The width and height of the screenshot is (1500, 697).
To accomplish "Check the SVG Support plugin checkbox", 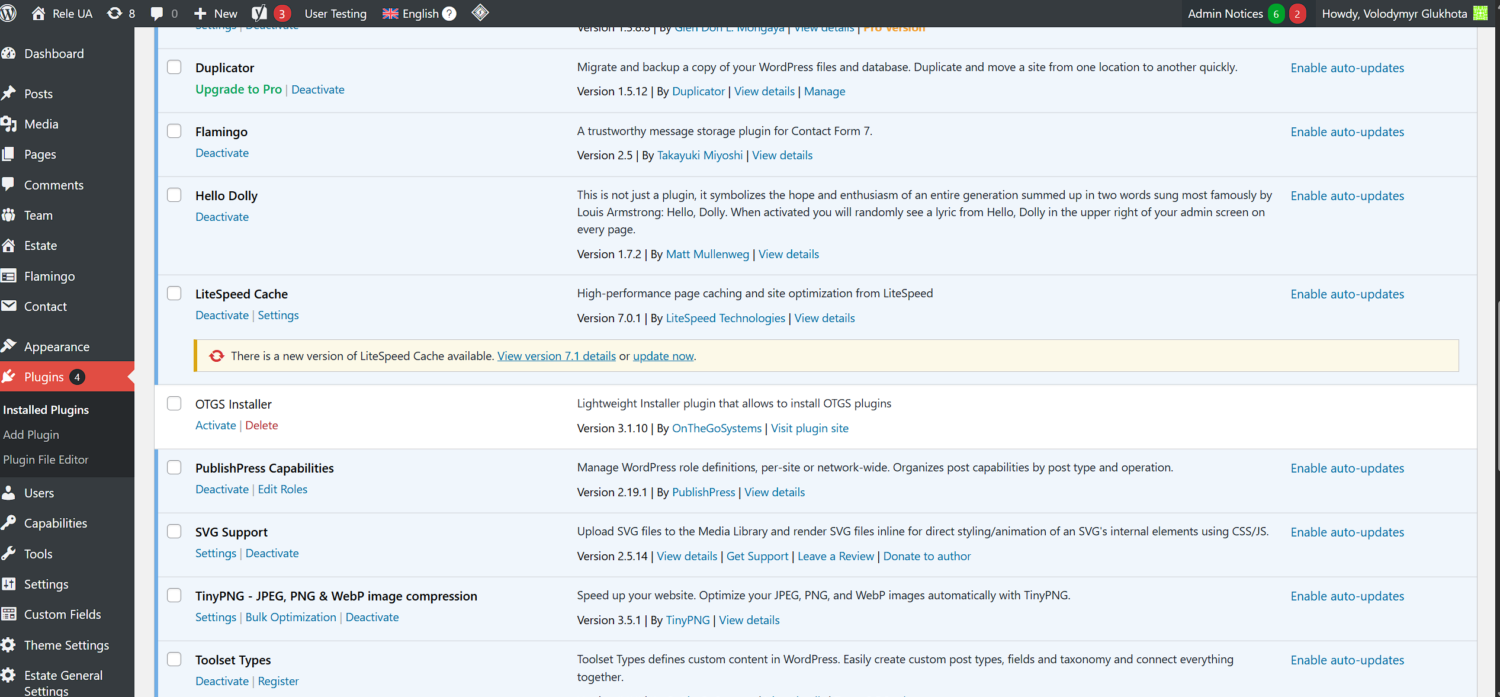I will [x=174, y=531].
